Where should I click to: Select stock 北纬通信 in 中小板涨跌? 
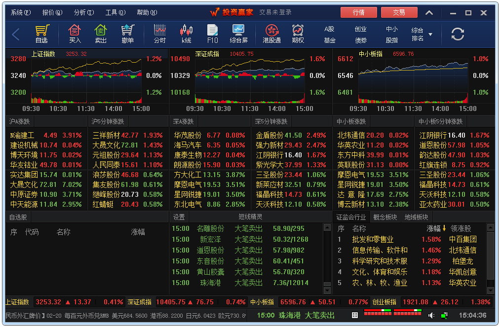point(373,135)
